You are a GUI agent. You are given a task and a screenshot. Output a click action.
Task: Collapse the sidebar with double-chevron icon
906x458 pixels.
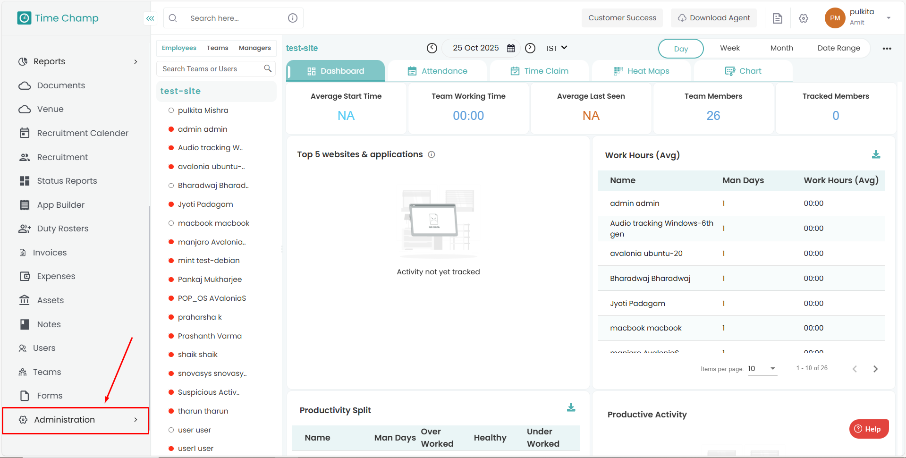(150, 18)
